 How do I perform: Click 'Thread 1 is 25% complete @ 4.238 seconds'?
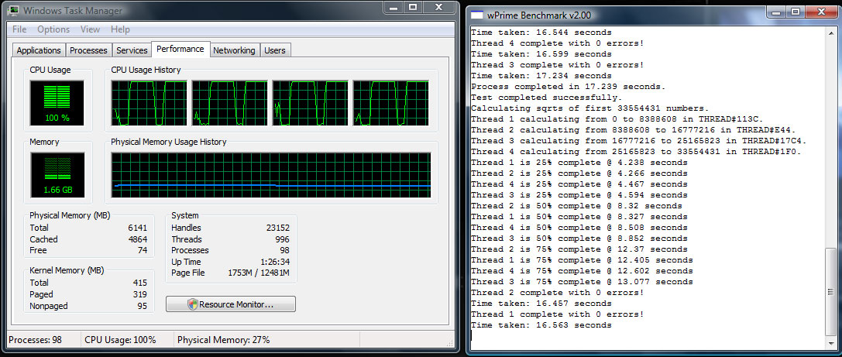(x=579, y=163)
